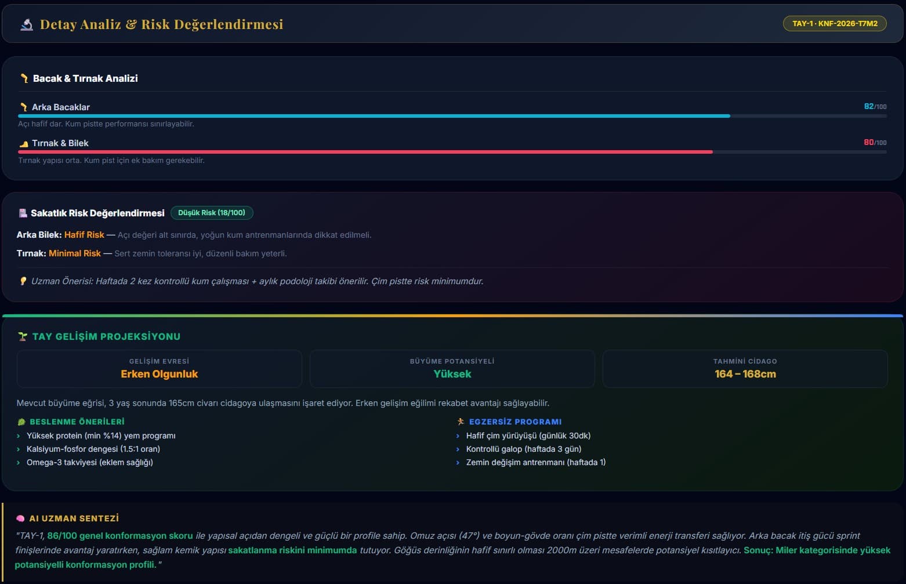
Task: Click the lightbulb icon before Uzman Önerisi
Action: [x=23, y=281]
